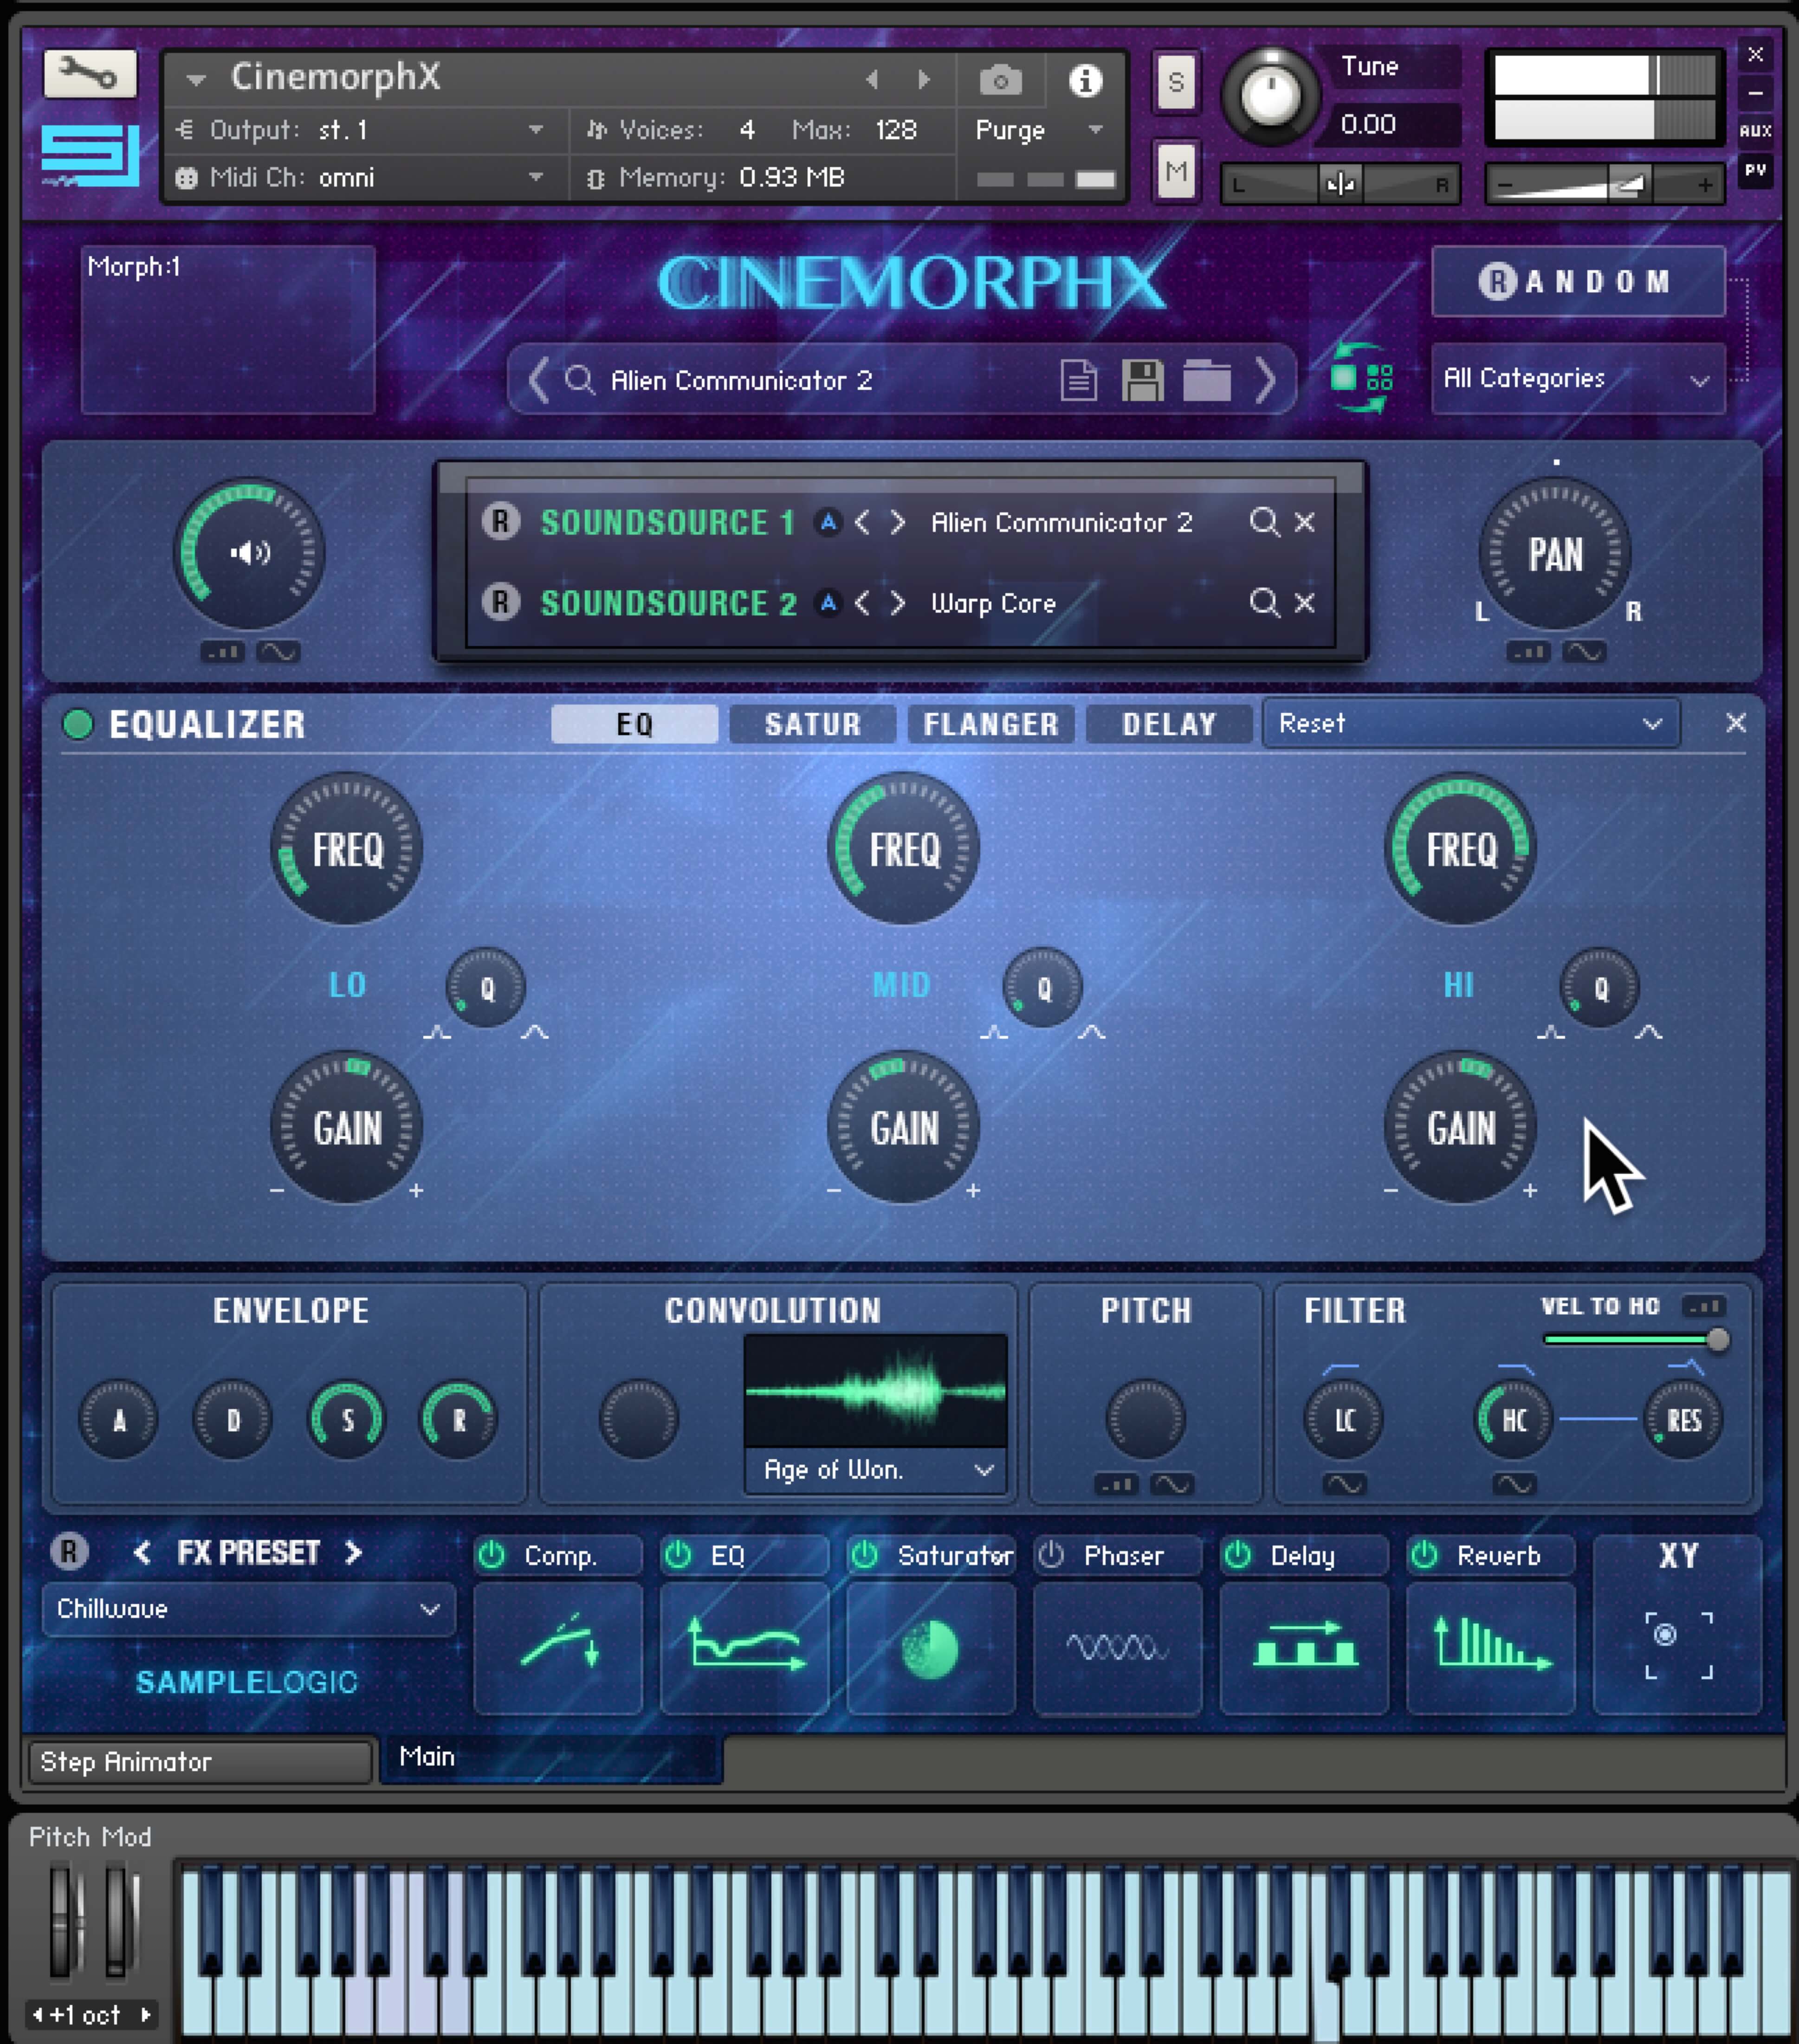Remove Soundsource 2 with X icon
Screen dimensions: 1799x2044
pos(1304,603)
